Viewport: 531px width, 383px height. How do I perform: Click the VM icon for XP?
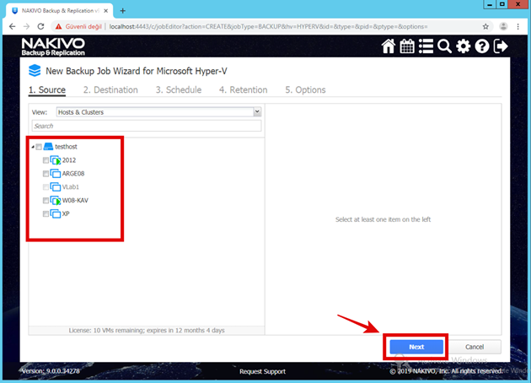tap(56, 213)
